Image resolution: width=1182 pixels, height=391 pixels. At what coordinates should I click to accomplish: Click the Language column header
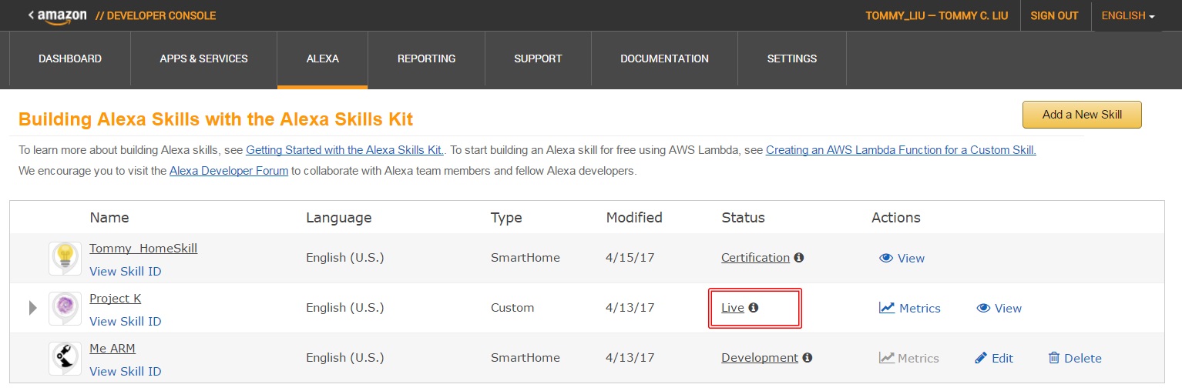coord(339,218)
